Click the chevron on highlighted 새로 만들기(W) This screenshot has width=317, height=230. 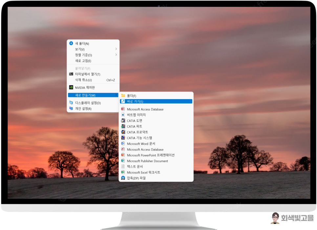pos(116,94)
